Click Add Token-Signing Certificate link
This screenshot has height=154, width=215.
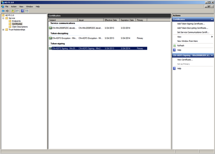[191, 24]
